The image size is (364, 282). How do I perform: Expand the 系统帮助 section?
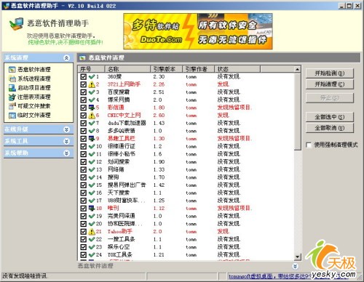click(x=66, y=153)
